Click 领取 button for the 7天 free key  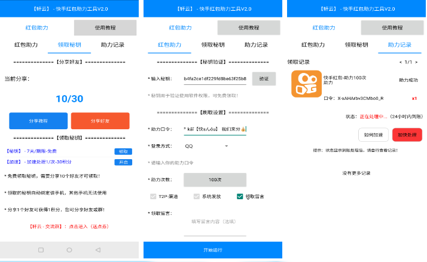123,151
